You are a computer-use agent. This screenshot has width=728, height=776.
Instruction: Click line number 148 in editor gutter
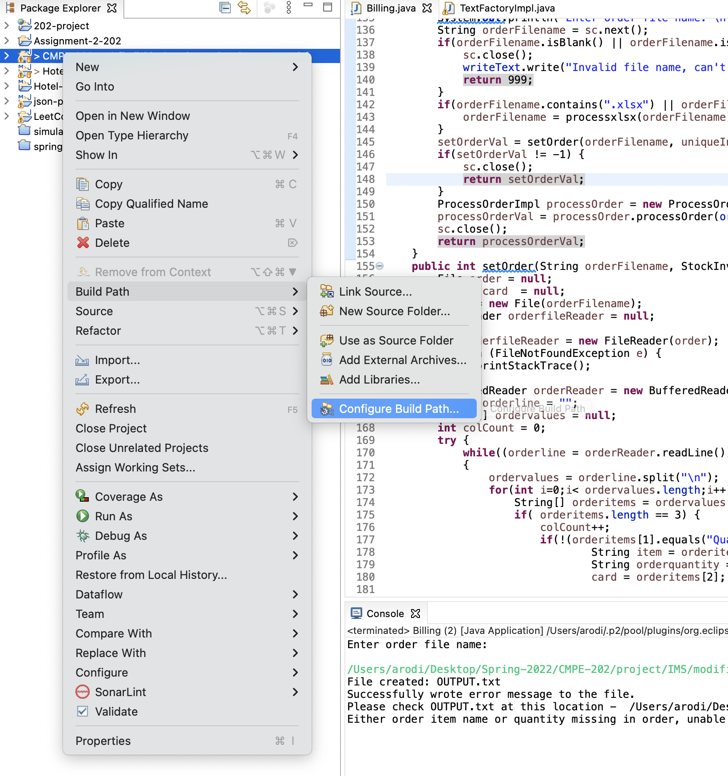click(365, 179)
